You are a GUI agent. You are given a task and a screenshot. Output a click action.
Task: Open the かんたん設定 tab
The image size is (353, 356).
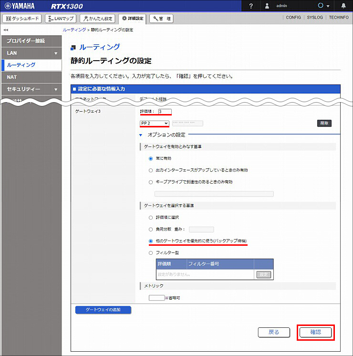point(97,19)
